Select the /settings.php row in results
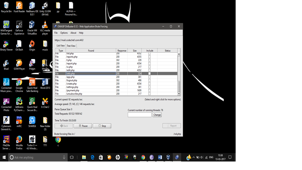 [x=116, y=87]
